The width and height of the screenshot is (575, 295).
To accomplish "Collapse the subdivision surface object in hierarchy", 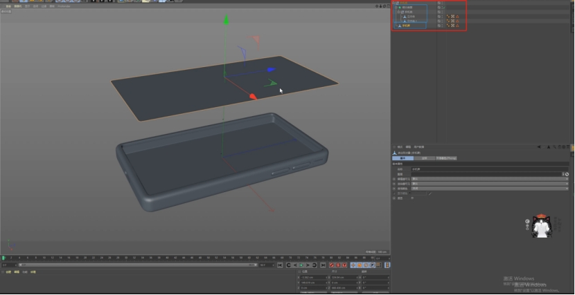I will [395, 7].
